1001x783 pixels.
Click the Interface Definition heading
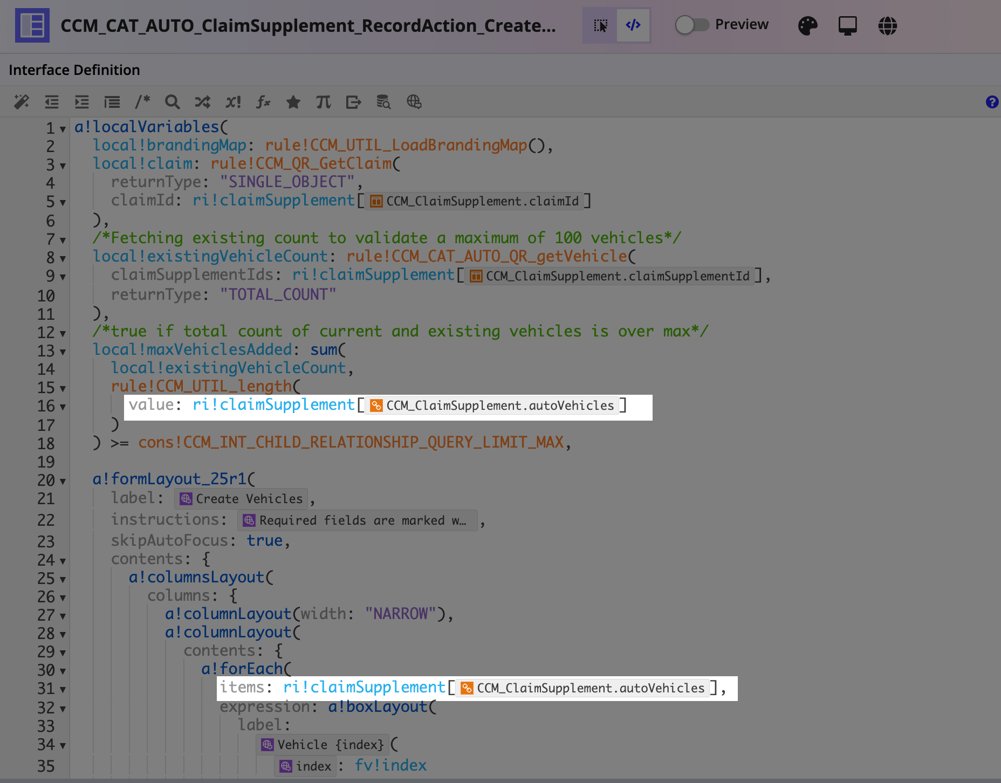pos(74,70)
